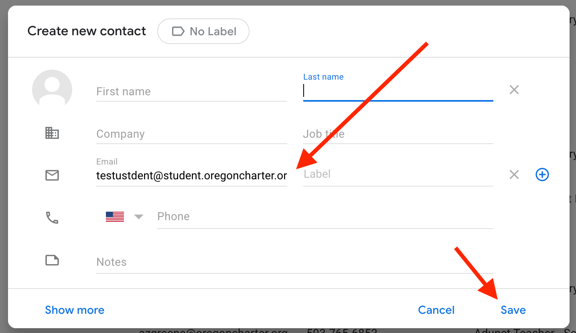Focus the Job title field
Image resolution: width=576 pixels, height=333 pixels.
(x=398, y=134)
